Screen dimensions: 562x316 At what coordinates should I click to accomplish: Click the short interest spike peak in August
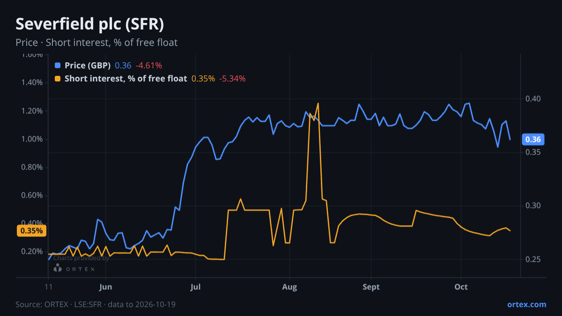coord(318,103)
